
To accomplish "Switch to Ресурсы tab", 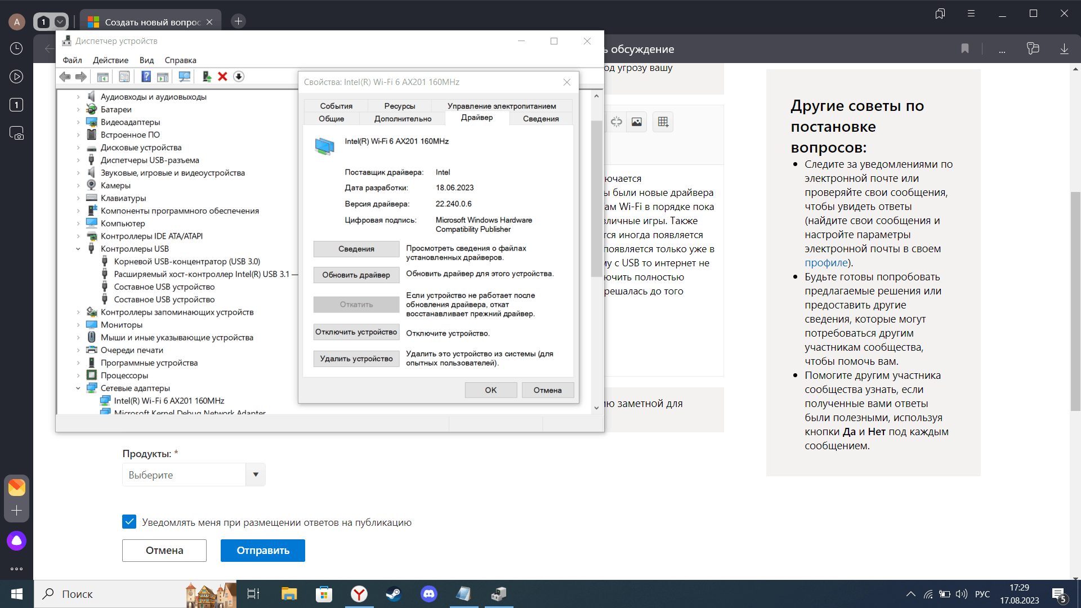I will pyautogui.click(x=400, y=106).
